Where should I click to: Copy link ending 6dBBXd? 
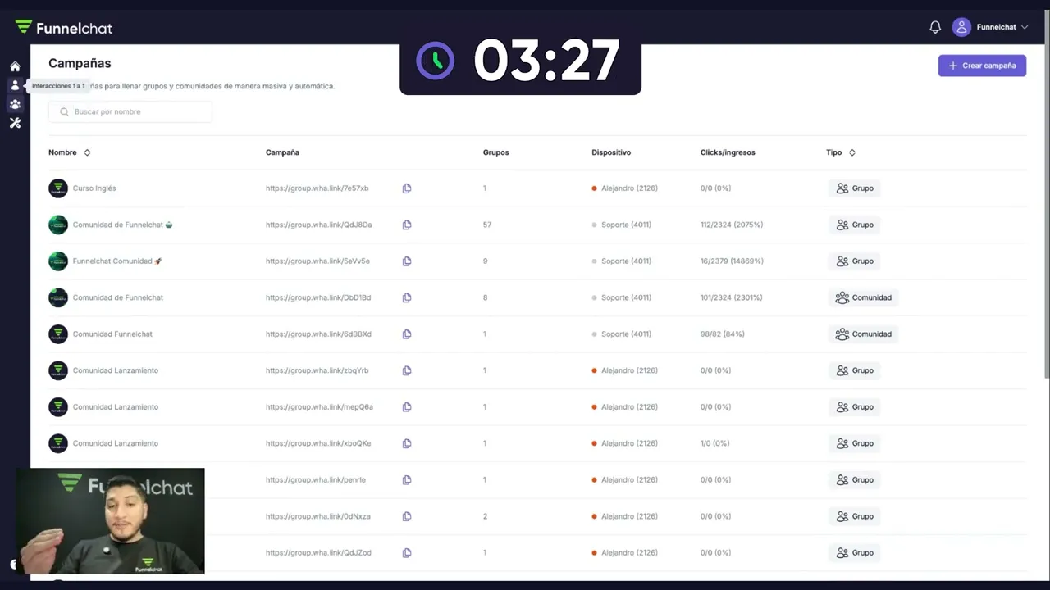coord(407,334)
